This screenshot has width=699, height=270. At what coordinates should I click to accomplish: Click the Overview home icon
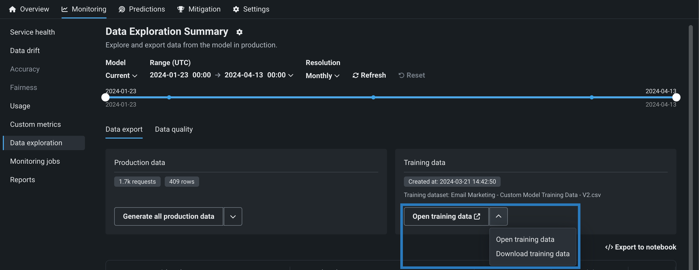coord(12,9)
